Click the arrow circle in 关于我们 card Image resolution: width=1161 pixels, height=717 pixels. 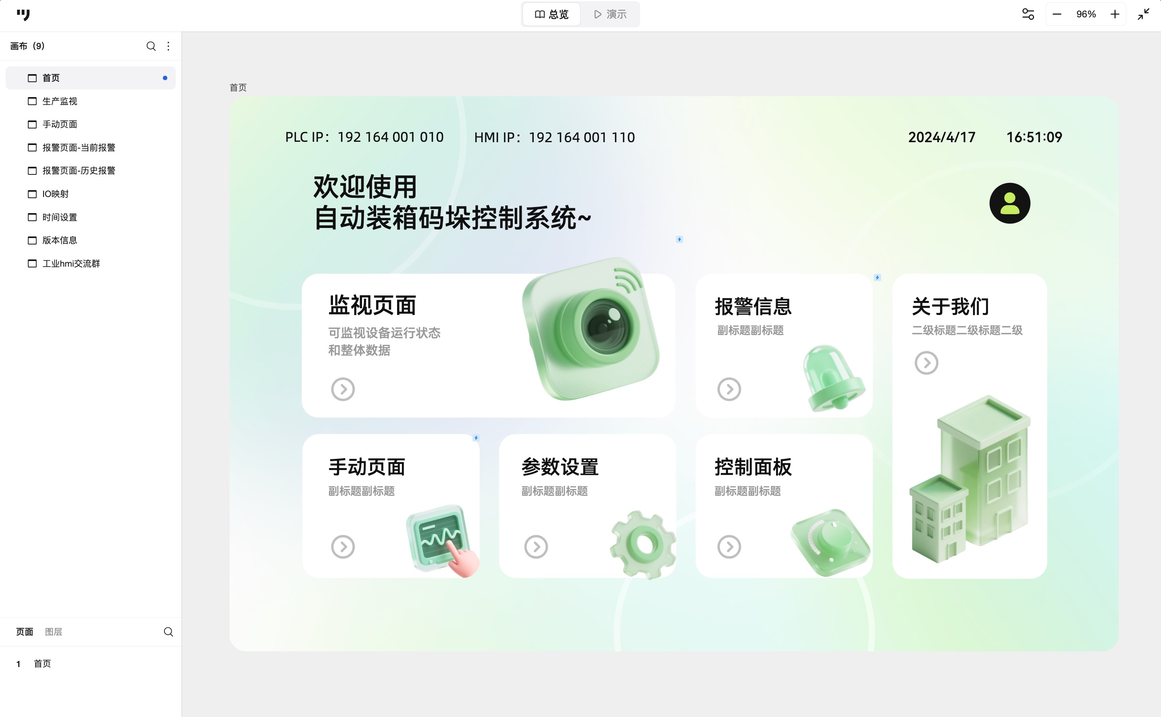tap(926, 363)
